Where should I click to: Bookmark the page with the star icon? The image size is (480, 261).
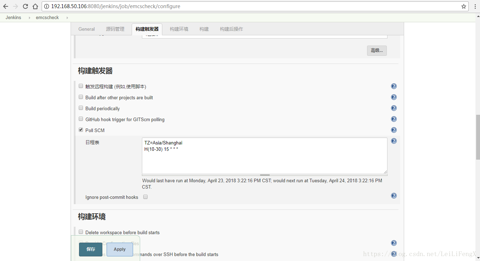[464, 6]
